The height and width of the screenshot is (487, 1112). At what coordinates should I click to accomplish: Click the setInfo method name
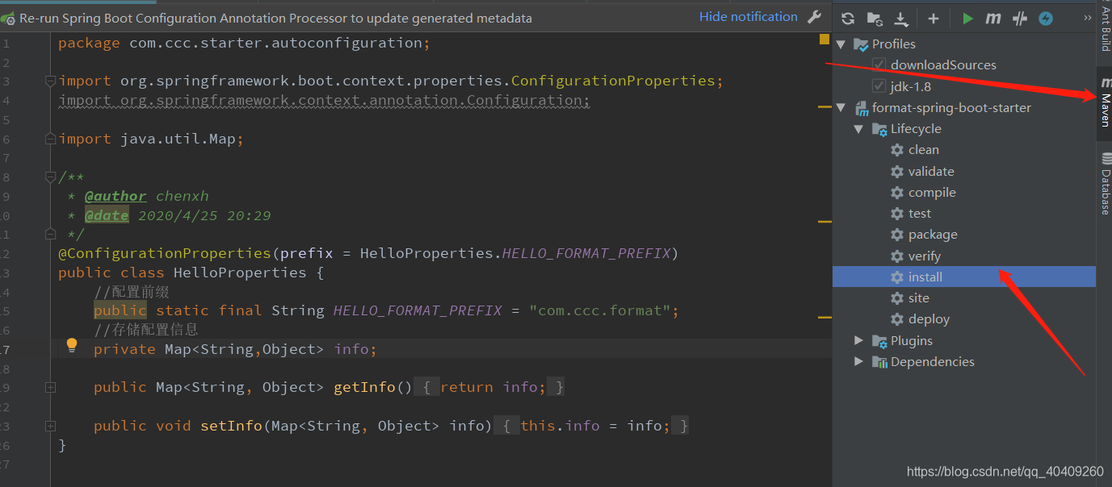(x=231, y=426)
